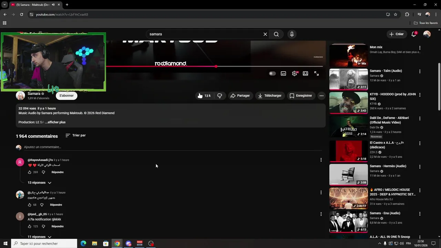This screenshot has width=441, height=248.
Task: Click the Créer create button
Action: click(x=396, y=34)
